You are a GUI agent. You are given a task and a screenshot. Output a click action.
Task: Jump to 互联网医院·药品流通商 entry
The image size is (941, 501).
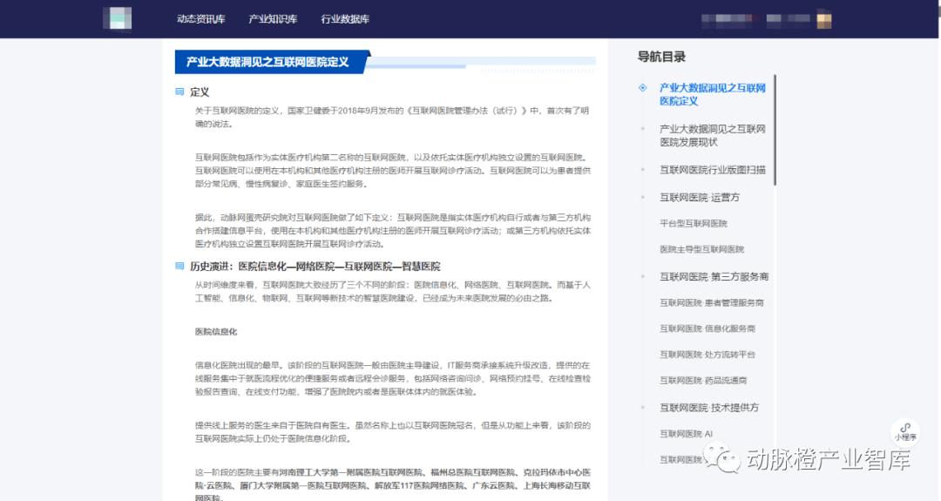pyautogui.click(x=703, y=380)
